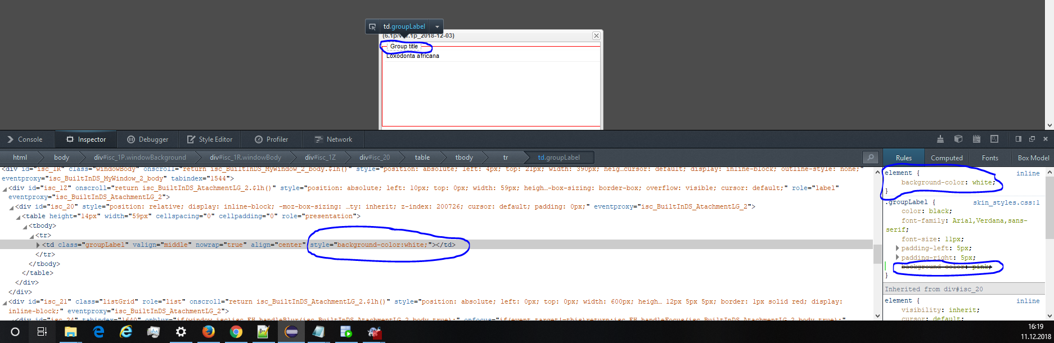Open the td.groupLabel tooltip dropdown arrow
Image resolution: width=1054 pixels, height=343 pixels.
[437, 26]
